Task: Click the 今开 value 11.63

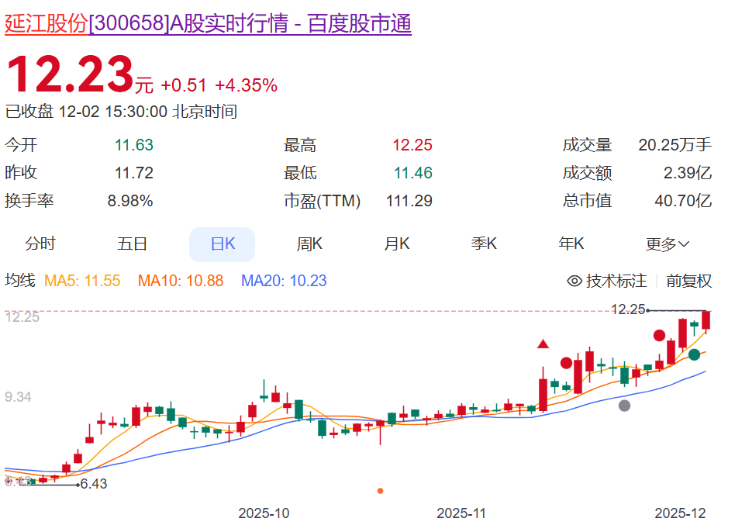Action: tap(134, 145)
